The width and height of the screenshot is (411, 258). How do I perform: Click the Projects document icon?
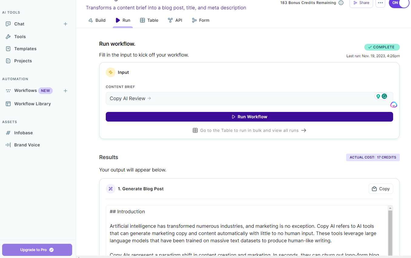pyautogui.click(x=8, y=61)
